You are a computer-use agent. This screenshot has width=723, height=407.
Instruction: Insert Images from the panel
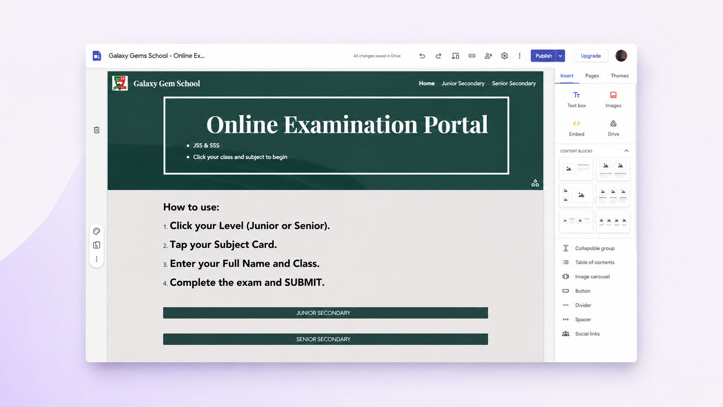click(x=613, y=99)
